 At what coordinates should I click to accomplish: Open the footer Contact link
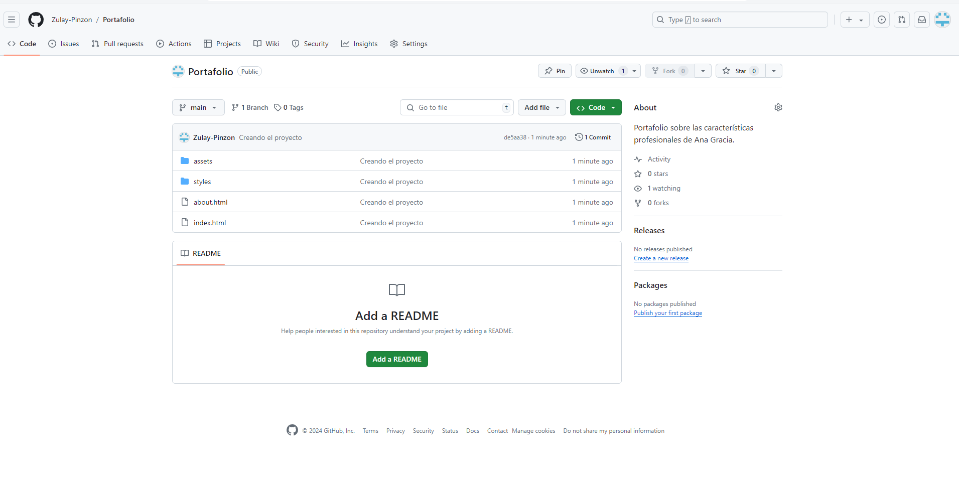point(497,431)
